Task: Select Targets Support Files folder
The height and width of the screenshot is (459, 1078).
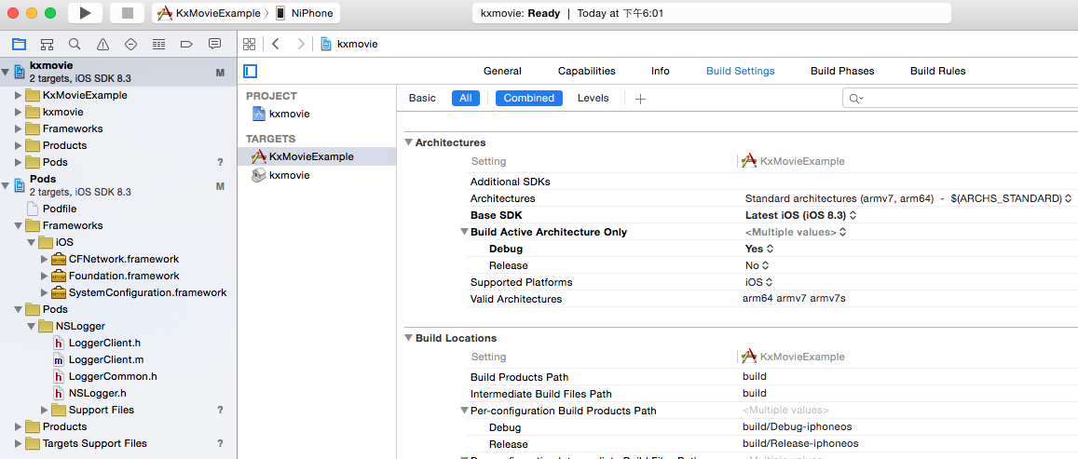Action: point(94,443)
